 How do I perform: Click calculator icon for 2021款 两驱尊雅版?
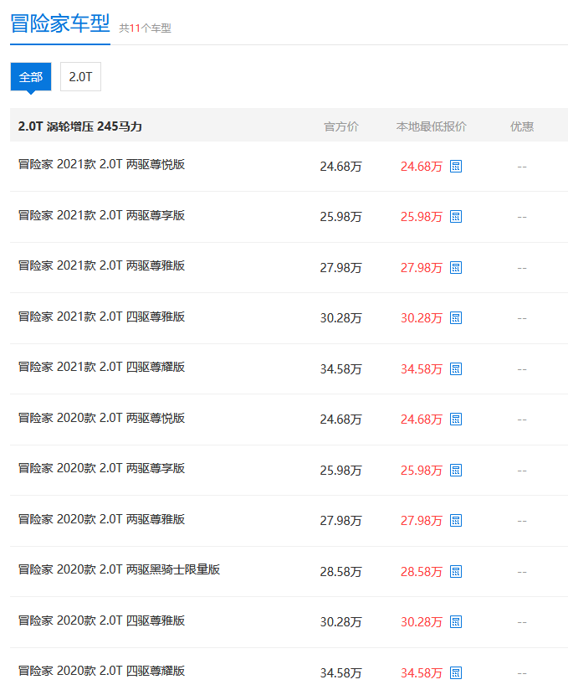(456, 268)
